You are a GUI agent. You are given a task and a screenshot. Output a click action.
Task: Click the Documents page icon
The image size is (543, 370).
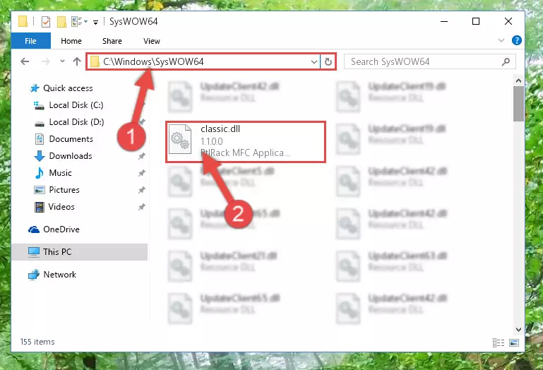click(x=40, y=139)
